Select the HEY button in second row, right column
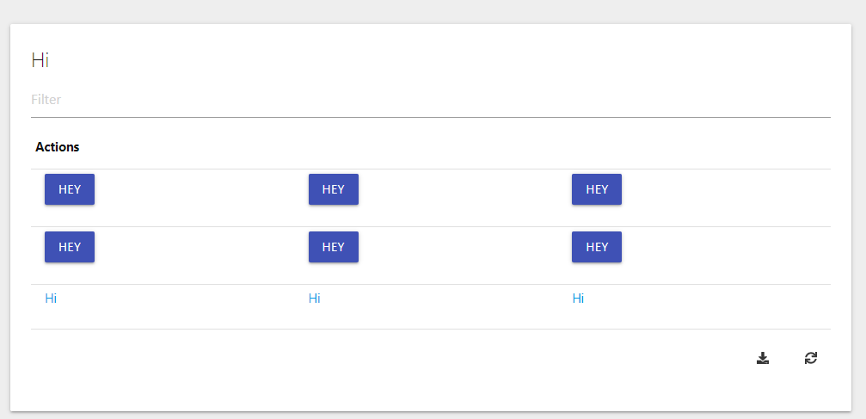 597,247
